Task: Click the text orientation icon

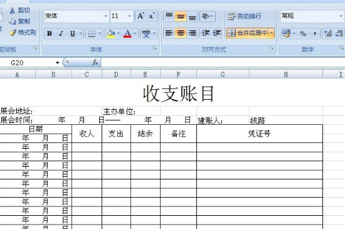Action: click(x=208, y=16)
